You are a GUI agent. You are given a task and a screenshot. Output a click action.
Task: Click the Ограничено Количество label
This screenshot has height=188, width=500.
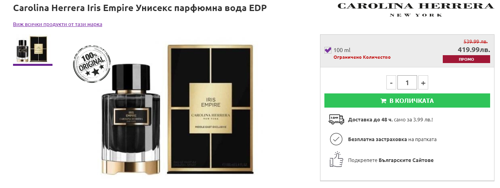(x=362, y=57)
